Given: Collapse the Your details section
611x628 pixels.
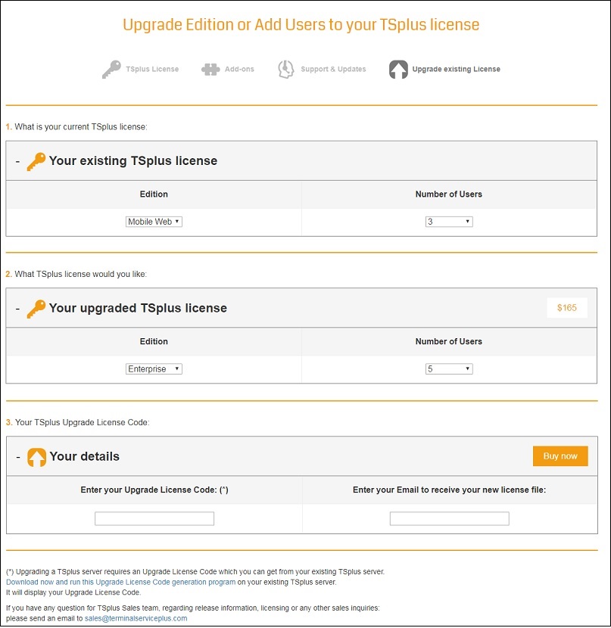Looking at the screenshot, I should [17, 457].
